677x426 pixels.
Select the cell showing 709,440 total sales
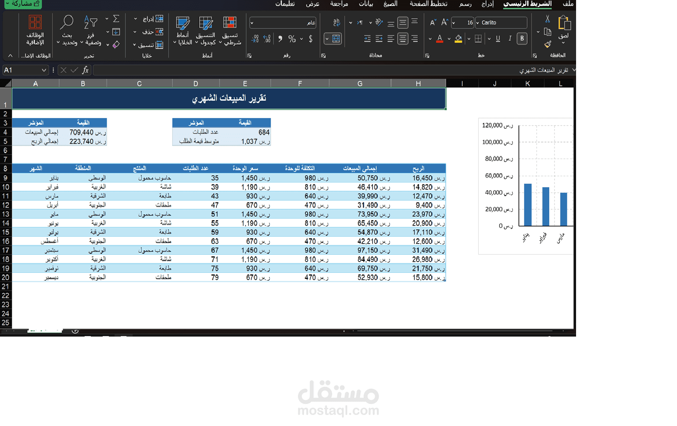[x=83, y=132]
